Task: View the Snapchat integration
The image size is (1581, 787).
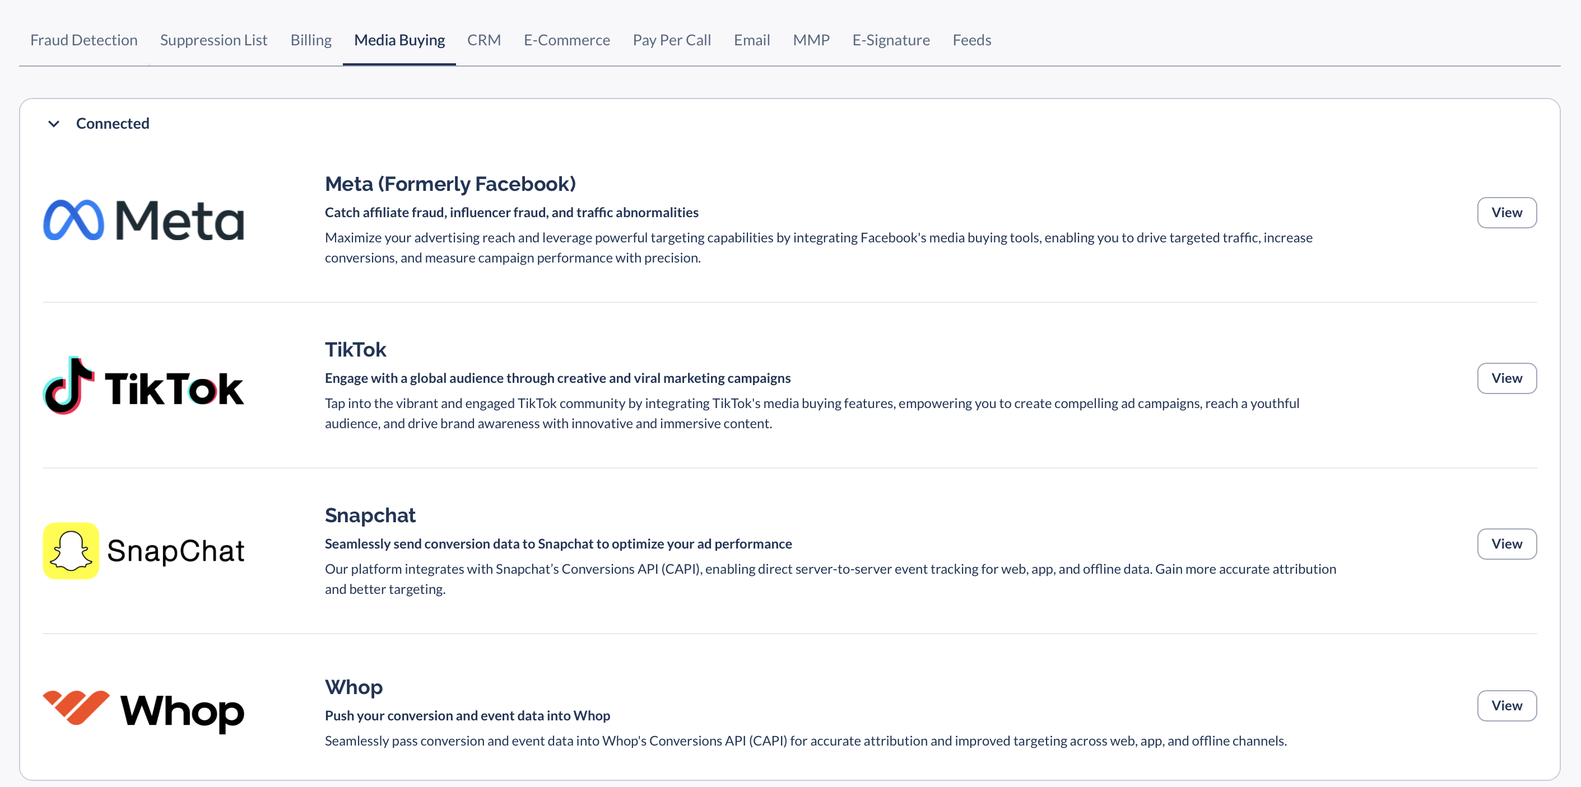Action: [1506, 544]
